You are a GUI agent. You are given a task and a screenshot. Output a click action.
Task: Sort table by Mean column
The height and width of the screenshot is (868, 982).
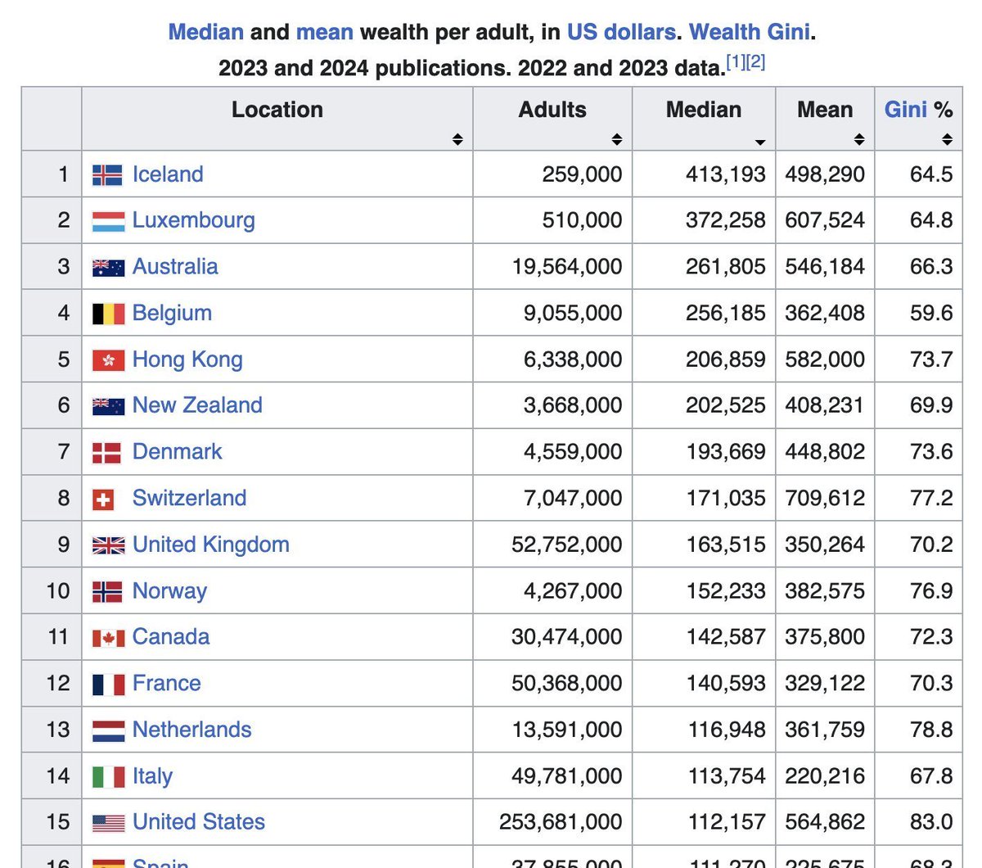[859, 140]
